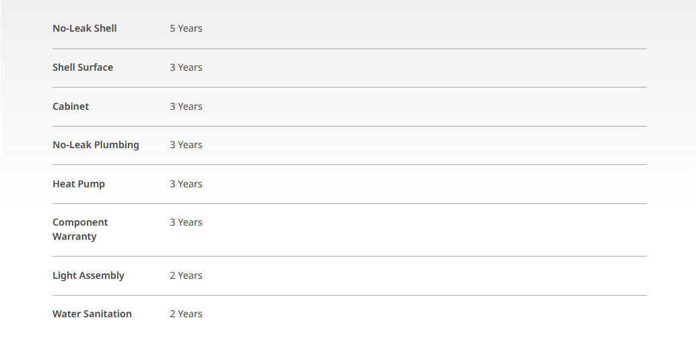Click the Heat Pump label
The height and width of the screenshot is (361, 696).
[79, 185]
